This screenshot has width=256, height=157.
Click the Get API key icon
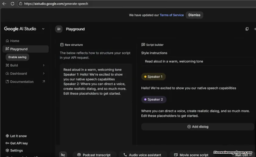(7, 143)
